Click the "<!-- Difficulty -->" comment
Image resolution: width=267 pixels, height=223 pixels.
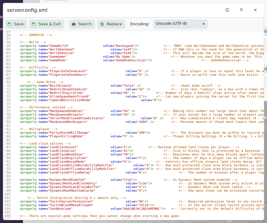(x=37, y=68)
